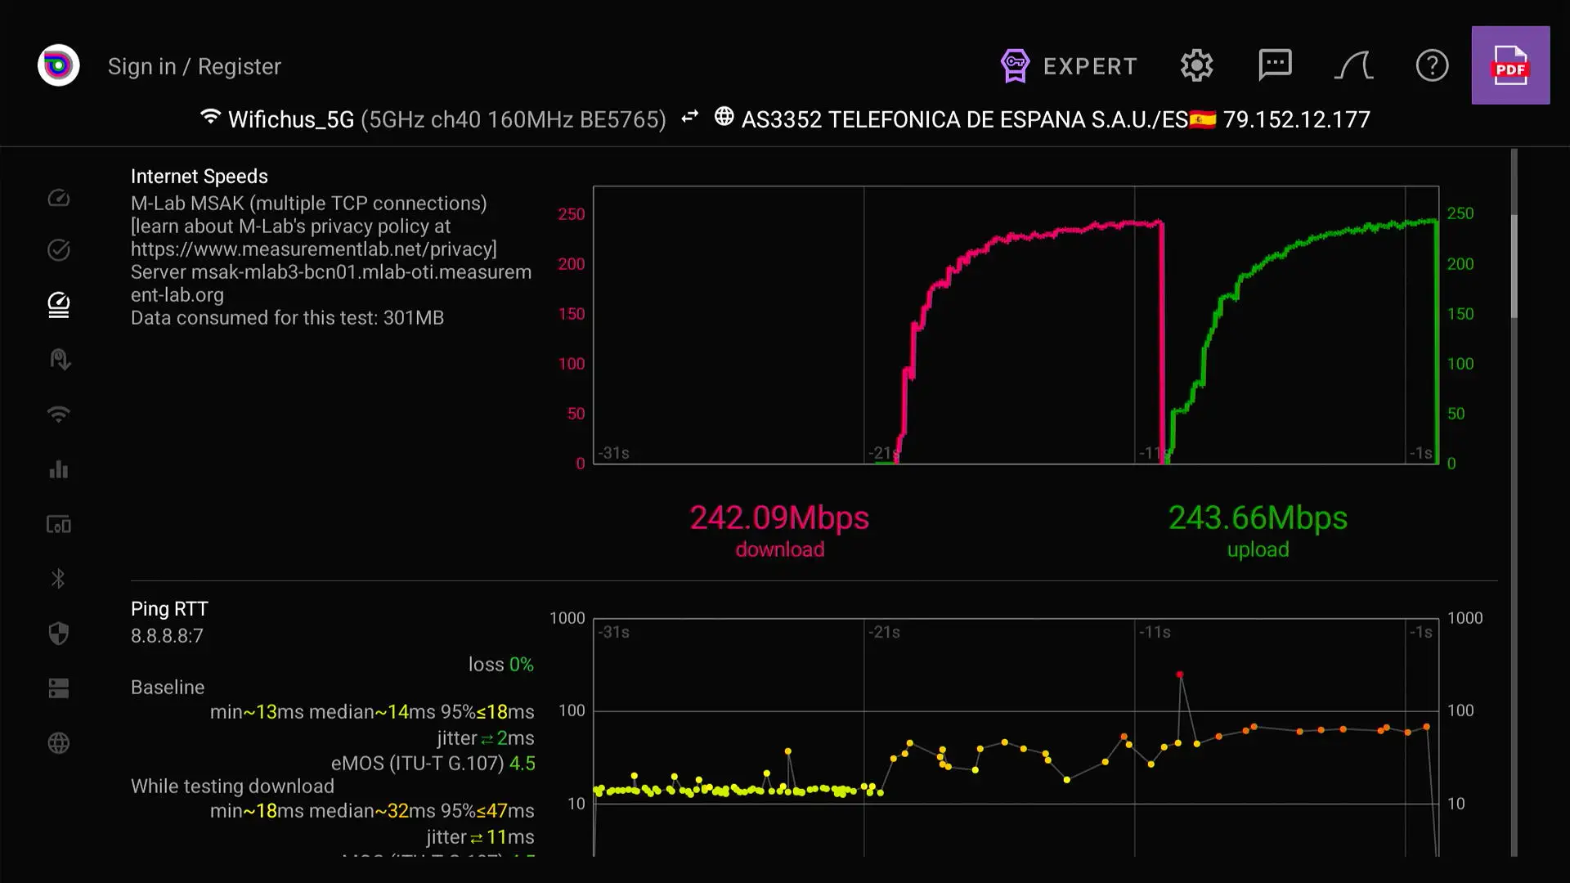
Task: Open Sign in / Register
Action: click(195, 66)
